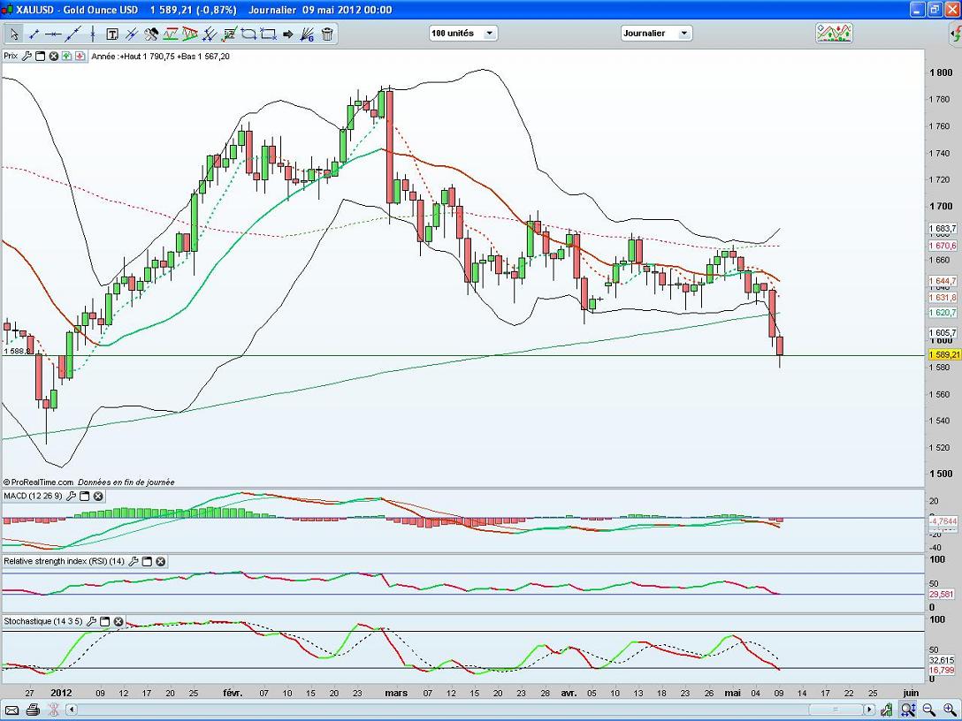The height and width of the screenshot is (721, 962).
Task: Open Stochastique wrench settings
Action: coord(91,621)
